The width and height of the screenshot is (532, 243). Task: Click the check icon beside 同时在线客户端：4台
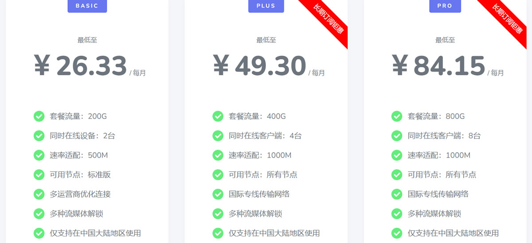(218, 136)
